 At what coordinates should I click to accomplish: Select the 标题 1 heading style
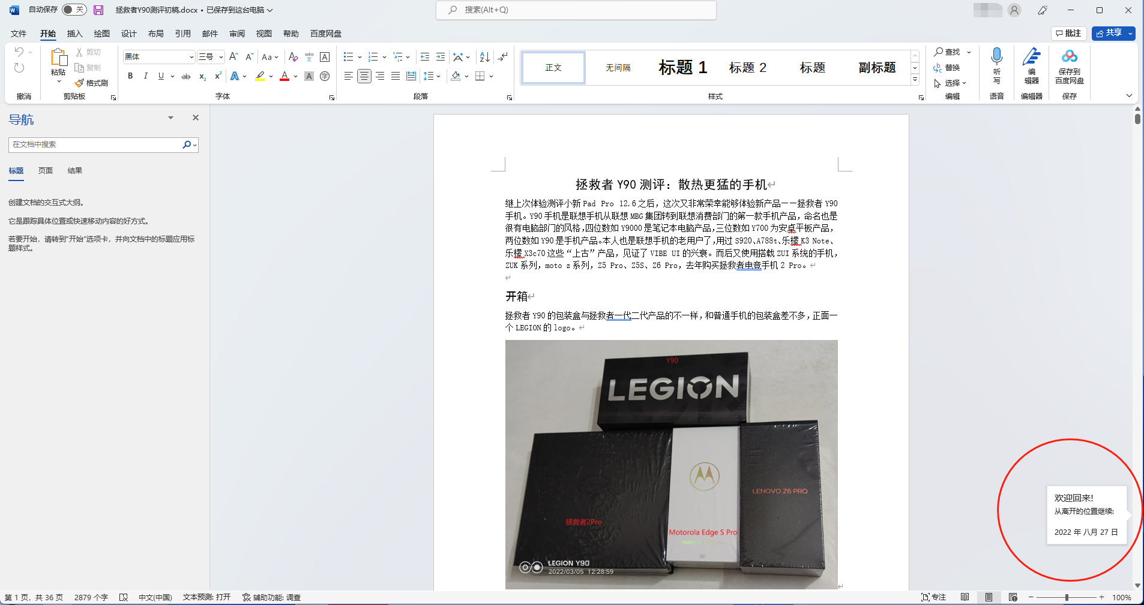(682, 67)
